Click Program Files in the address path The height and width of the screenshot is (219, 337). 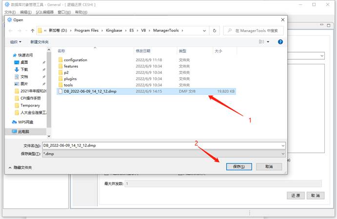(x=86, y=31)
